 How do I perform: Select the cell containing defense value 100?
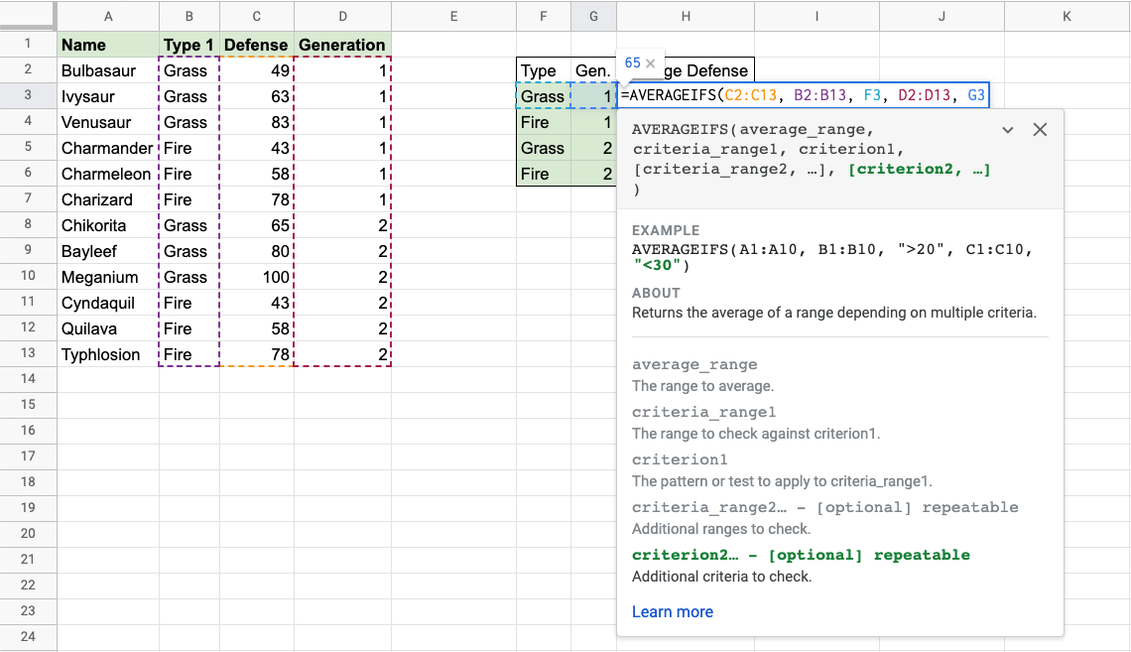pyautogui.click(x=257, y=277)
